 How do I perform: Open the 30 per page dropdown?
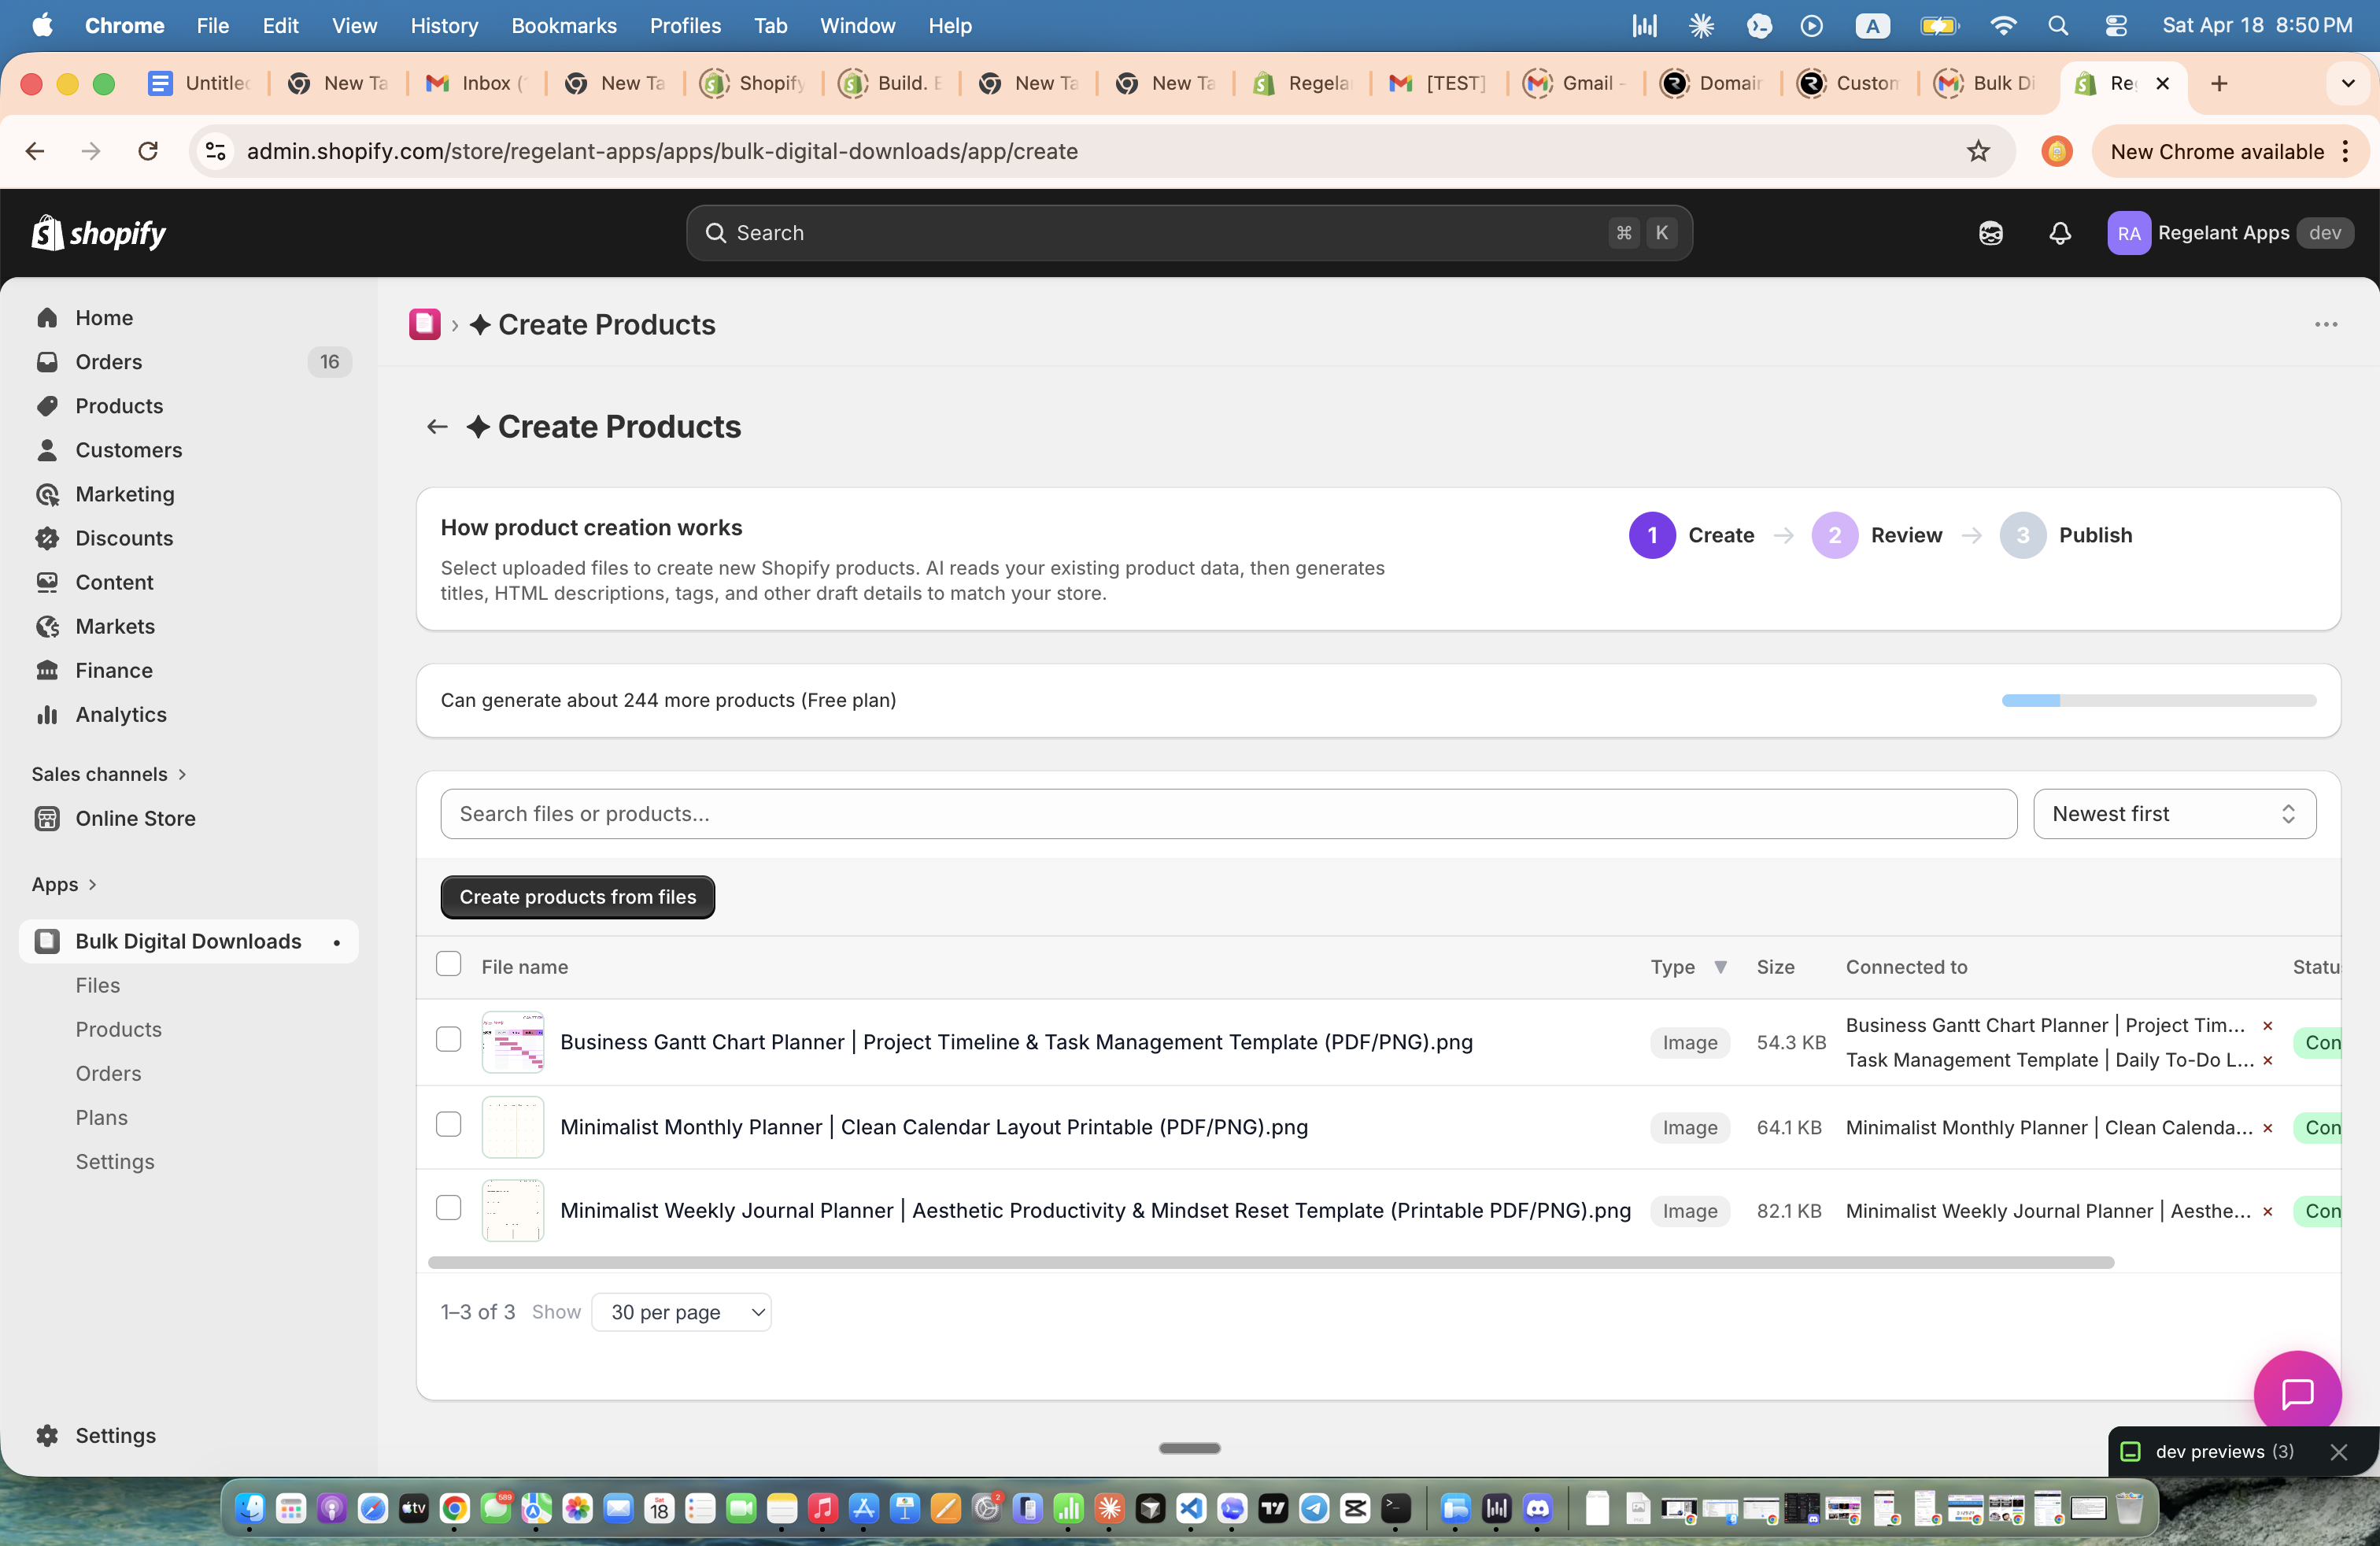click(681, 1311)
